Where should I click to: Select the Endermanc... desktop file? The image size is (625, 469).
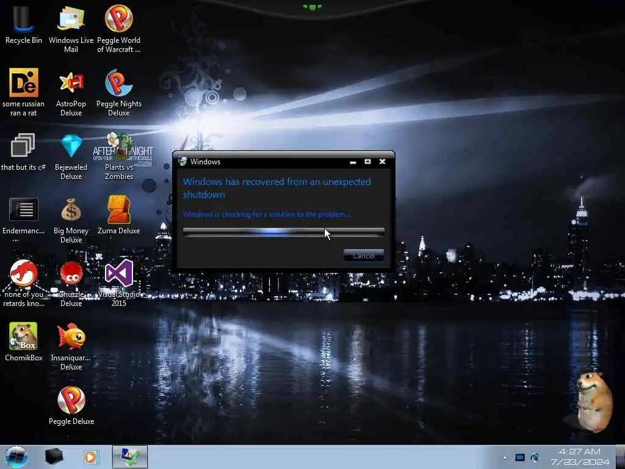(24, 217)
